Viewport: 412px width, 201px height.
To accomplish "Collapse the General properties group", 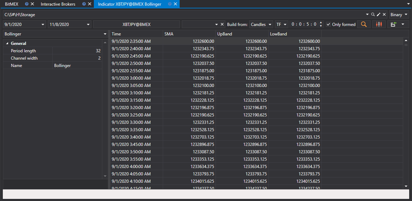I will click(7, 43).
